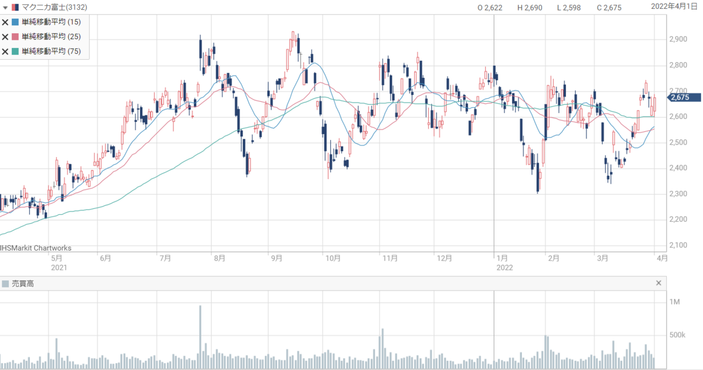Remove the 単純移動平均 (75) indicator
This screenshot has height=370, width=703.
pos(5,51)
